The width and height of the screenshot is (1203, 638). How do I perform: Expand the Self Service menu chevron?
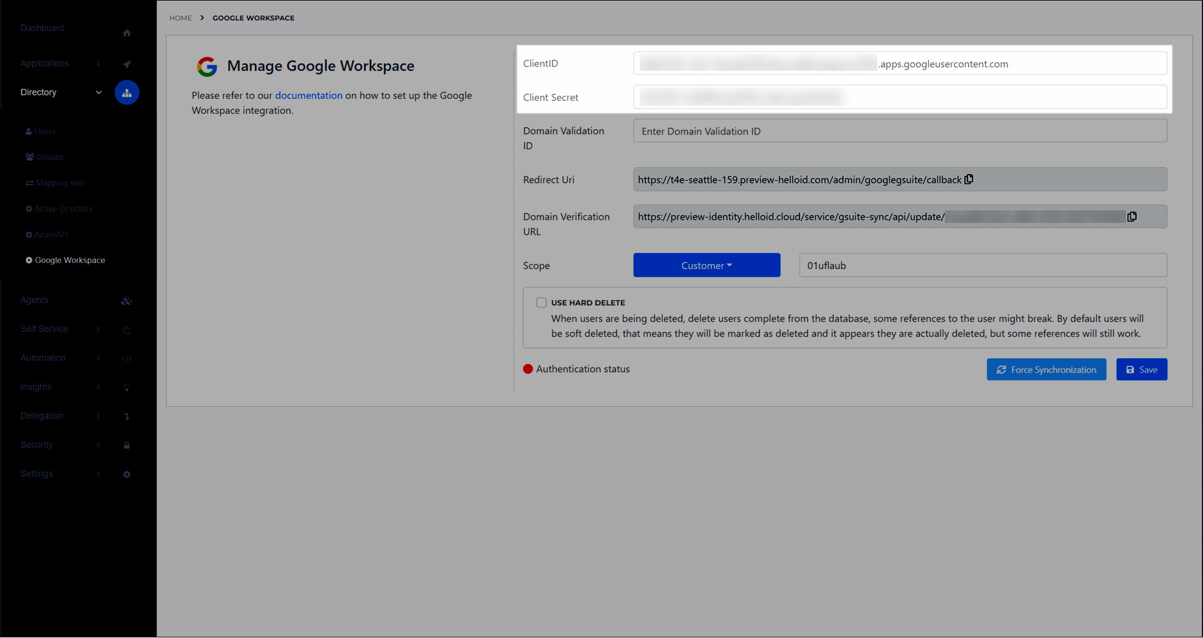[98, 329]
